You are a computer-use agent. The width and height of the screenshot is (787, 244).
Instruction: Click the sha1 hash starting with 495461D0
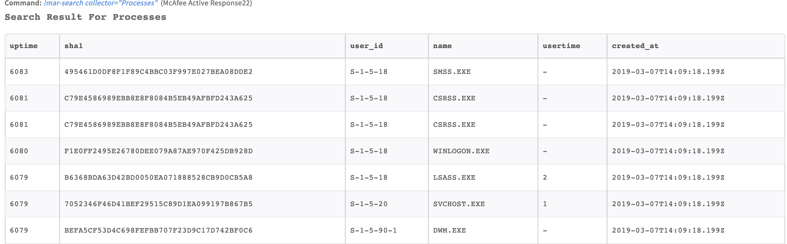(158, 72)
